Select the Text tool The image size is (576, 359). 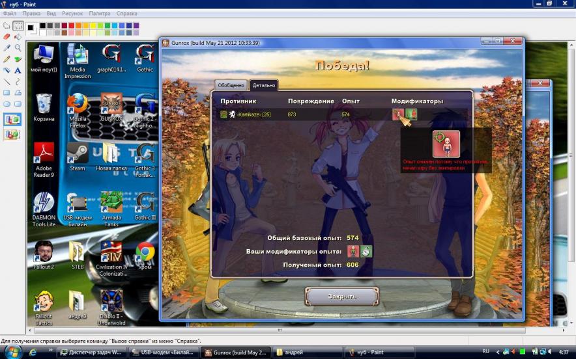click(18, 70)
